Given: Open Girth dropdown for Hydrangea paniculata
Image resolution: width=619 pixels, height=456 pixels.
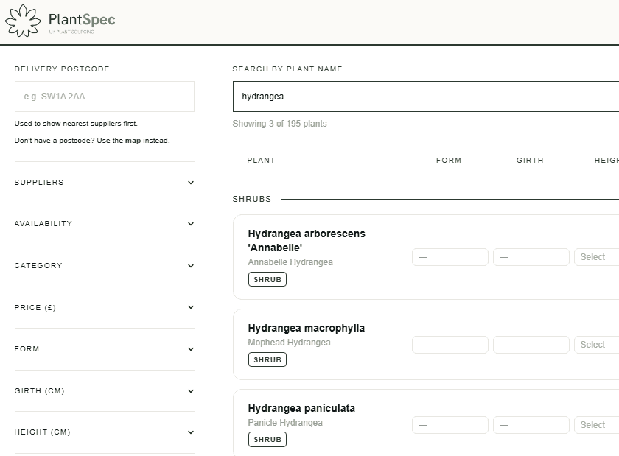Looking at the screenshot, I should pos(531,425).
